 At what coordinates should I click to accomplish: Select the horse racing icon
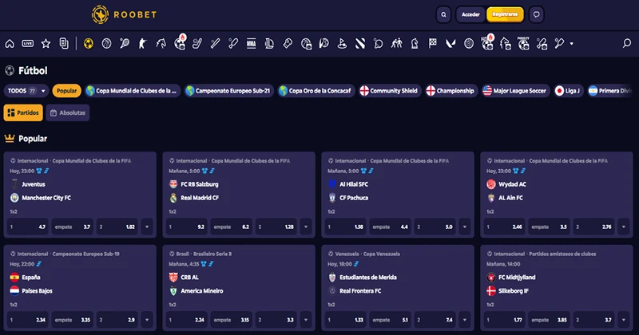161,44
